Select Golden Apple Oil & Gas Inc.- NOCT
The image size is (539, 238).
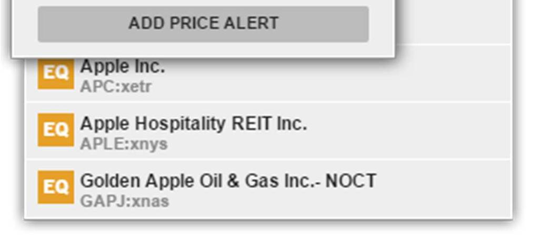click(268, 188)
